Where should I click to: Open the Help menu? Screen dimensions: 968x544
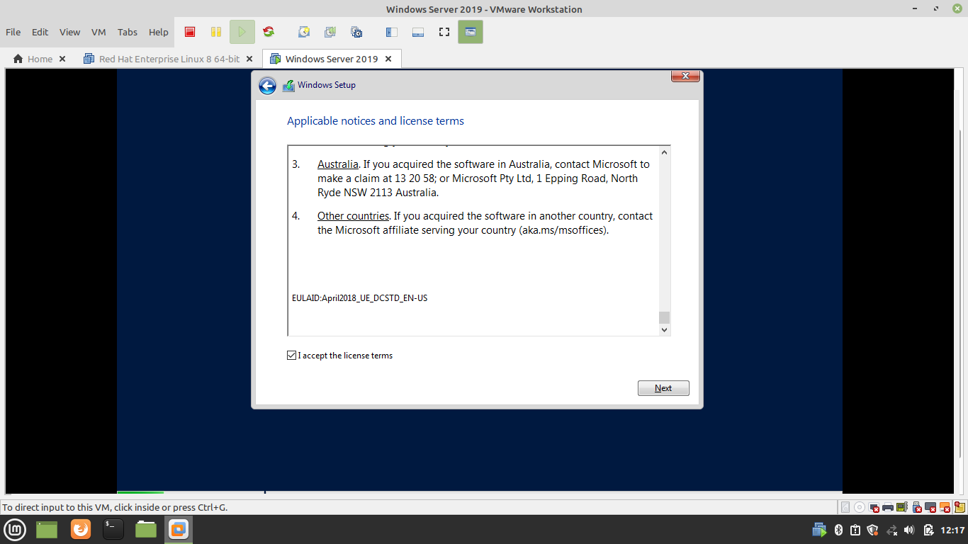tap(159, 32)
